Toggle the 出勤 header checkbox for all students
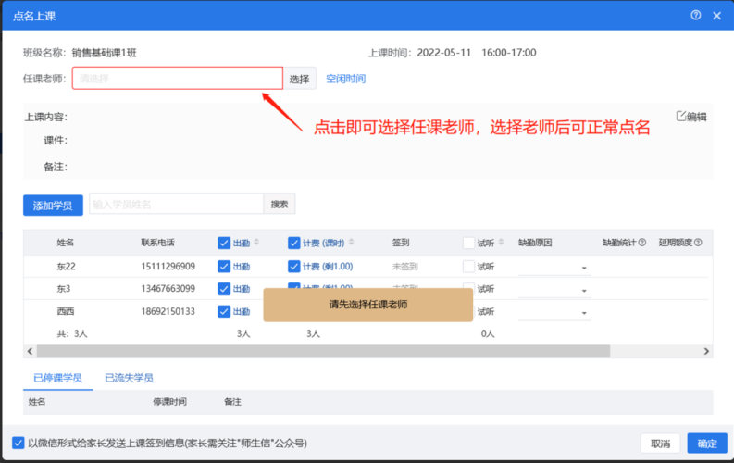 point(224,243)
